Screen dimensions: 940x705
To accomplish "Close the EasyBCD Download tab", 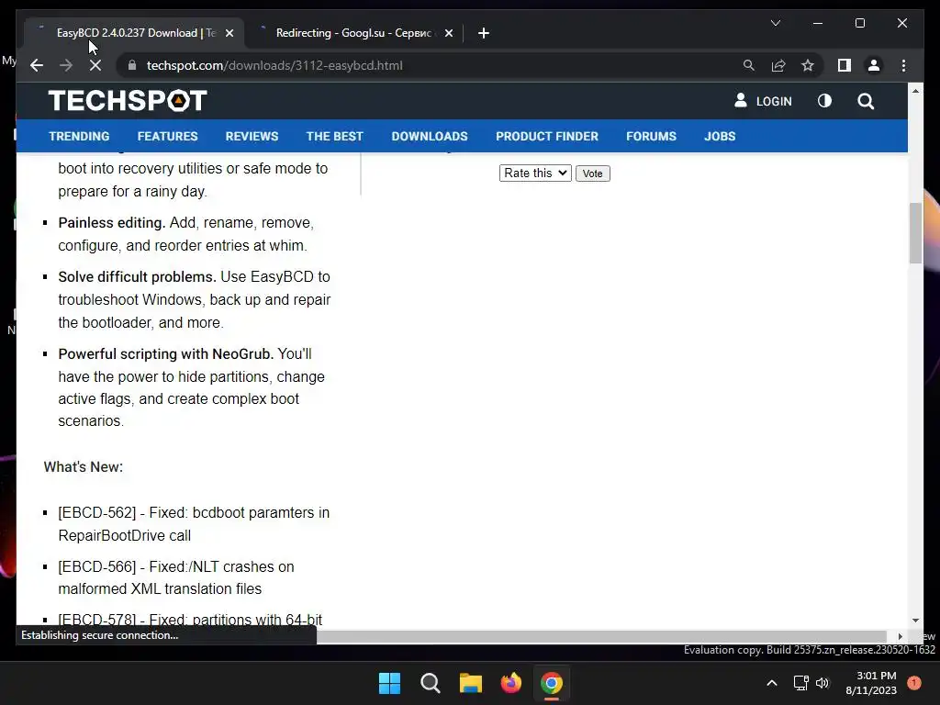I will [x=229, y=33].
